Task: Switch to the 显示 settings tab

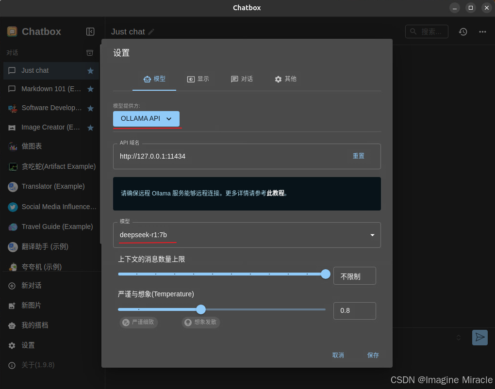Action: point(198,79)
